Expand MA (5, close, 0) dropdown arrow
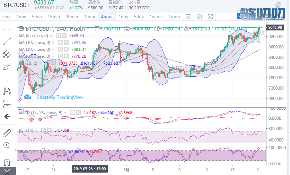 51,36
